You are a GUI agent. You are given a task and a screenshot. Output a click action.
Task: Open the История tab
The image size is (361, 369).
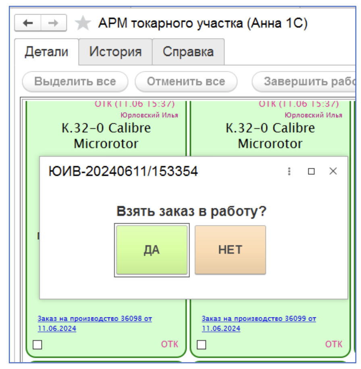click(x=115, y=52)
